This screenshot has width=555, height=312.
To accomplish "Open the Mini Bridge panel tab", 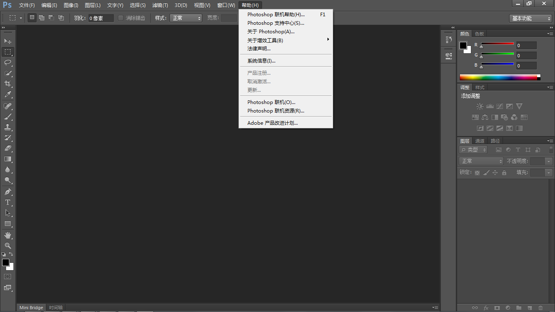I will point(31,308).
